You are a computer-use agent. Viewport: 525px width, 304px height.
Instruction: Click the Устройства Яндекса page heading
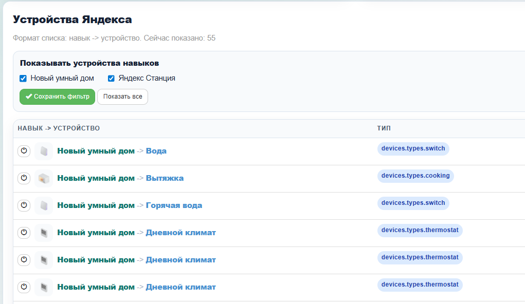(73, 20)
